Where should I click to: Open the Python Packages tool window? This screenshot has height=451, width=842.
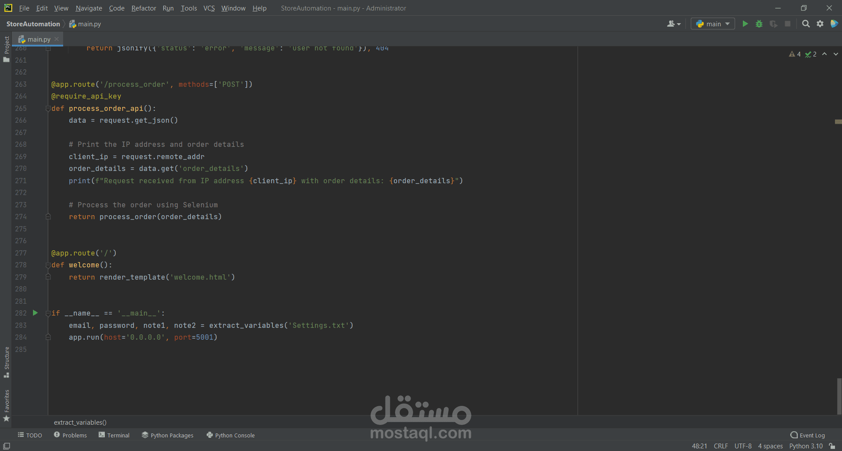[x=168, y=435]
